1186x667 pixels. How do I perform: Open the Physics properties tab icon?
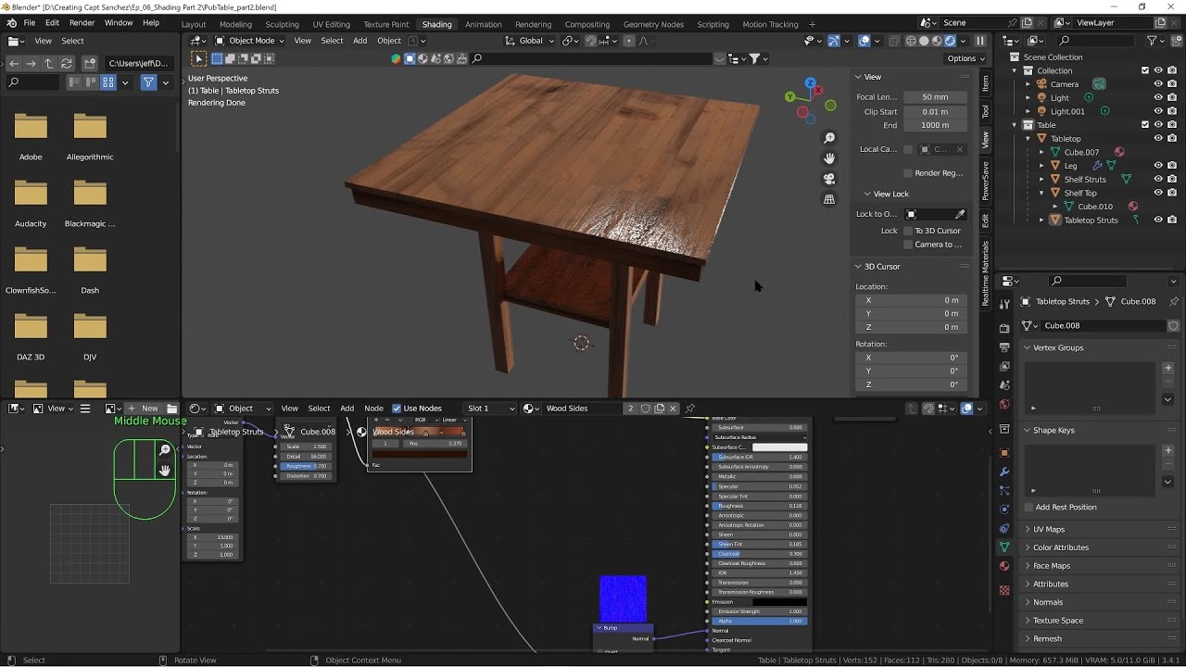coord(1004,510)
